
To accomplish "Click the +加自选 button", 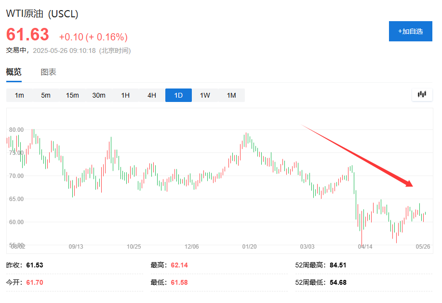I will point(410,31).
